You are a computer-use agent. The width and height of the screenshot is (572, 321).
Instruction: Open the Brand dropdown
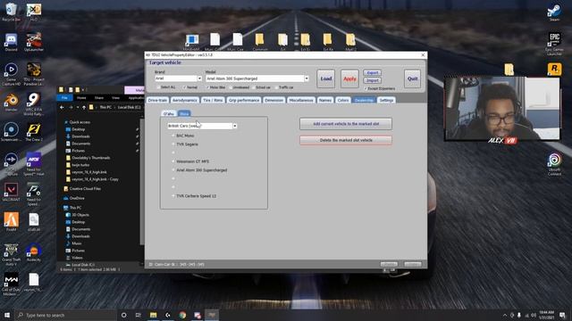199,78
